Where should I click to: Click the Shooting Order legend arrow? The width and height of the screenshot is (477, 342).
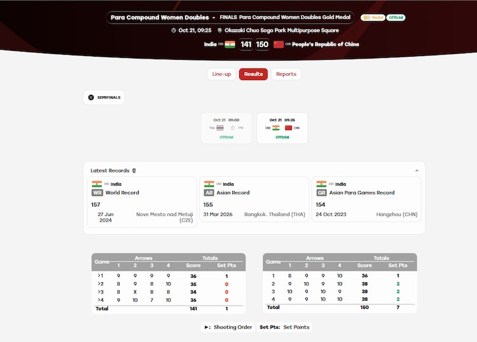[x=207, y=327]
